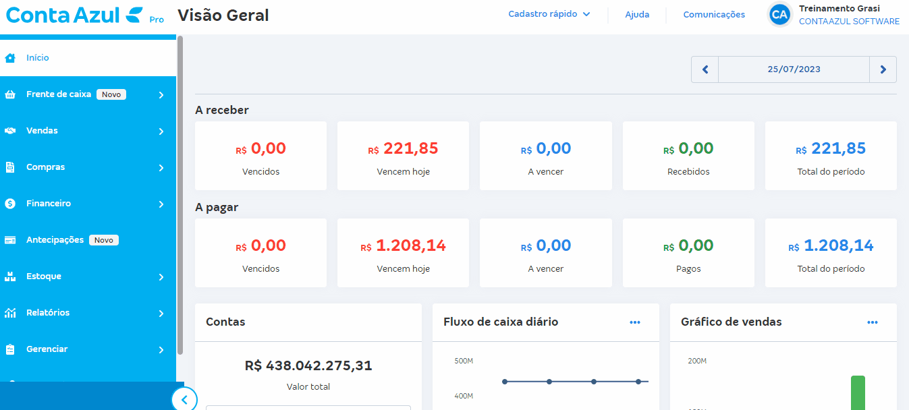Open Frente de caixa menu item
The width and height of the screenshot is (909, 410).
(88, 94)
